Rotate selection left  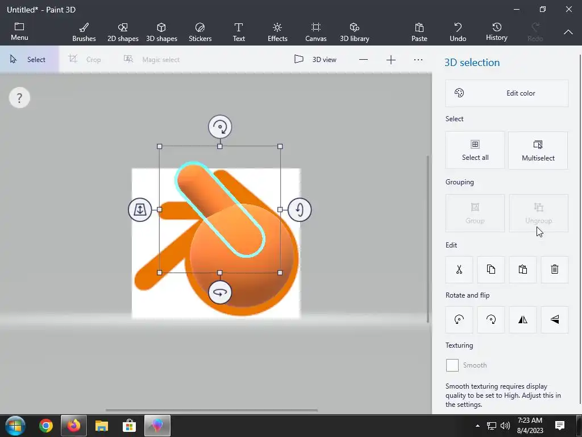point(459,320)
